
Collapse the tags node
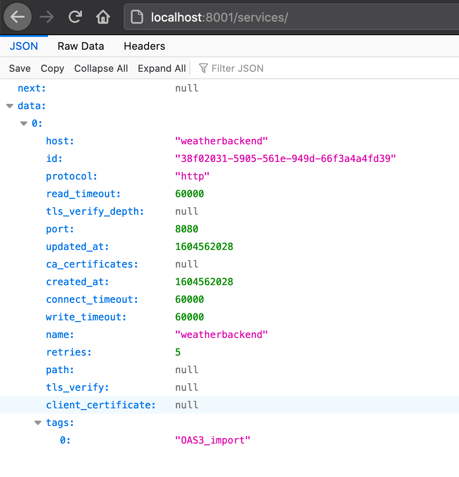(38, 423)
